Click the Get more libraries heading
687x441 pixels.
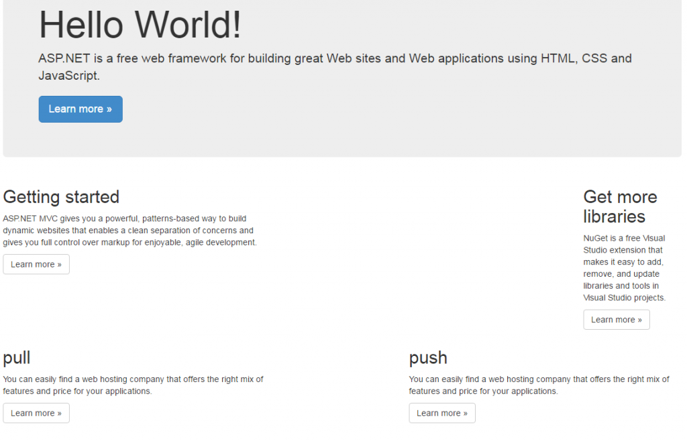[x=620, y=206]
